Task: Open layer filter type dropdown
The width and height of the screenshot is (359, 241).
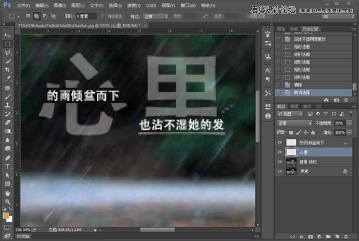Action: click(290, 114)
